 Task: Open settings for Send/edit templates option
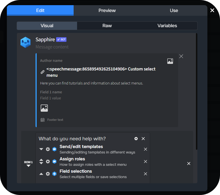point(48,149)
